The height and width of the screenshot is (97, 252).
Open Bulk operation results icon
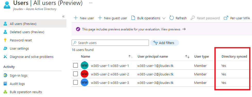pyautogui.click(x=5, y=92)
